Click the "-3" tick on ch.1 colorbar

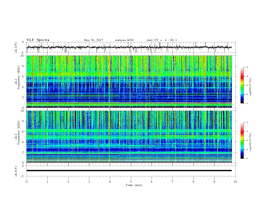(247, 67)
